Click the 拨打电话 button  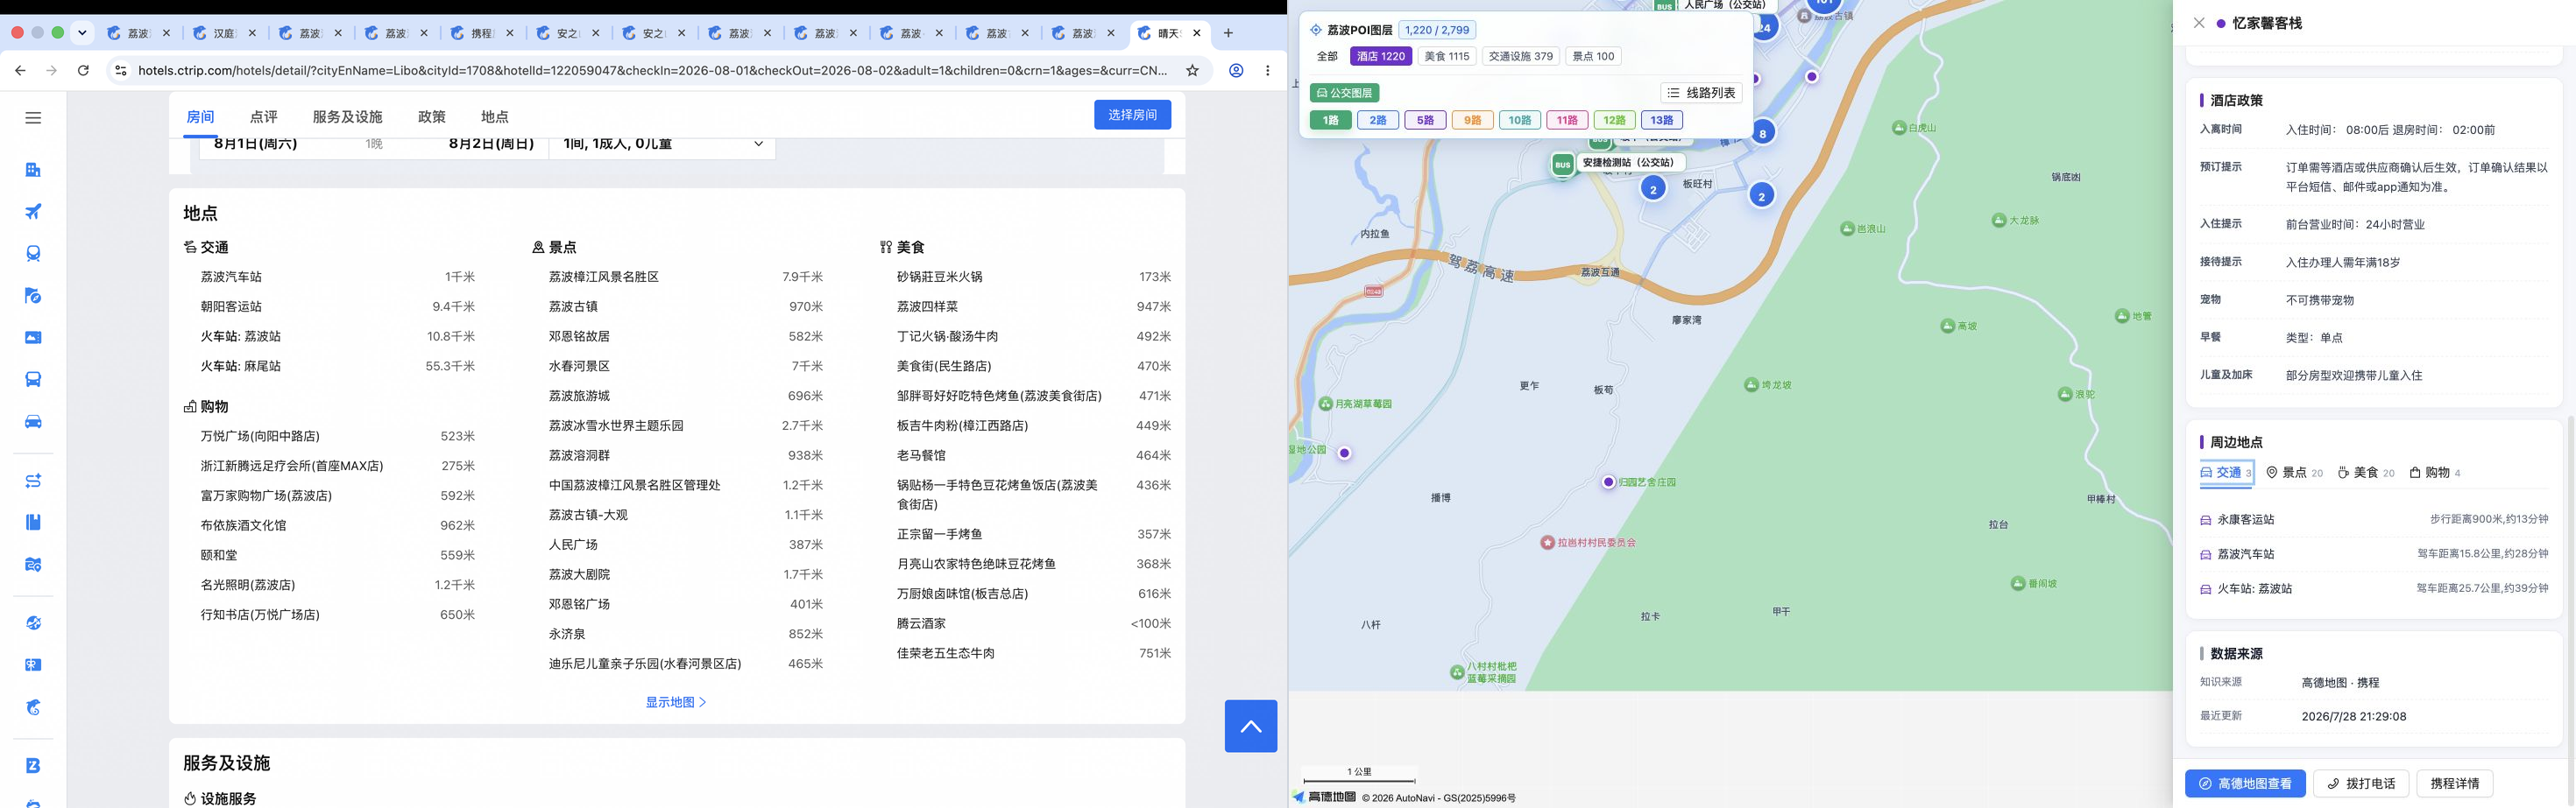2361,784
